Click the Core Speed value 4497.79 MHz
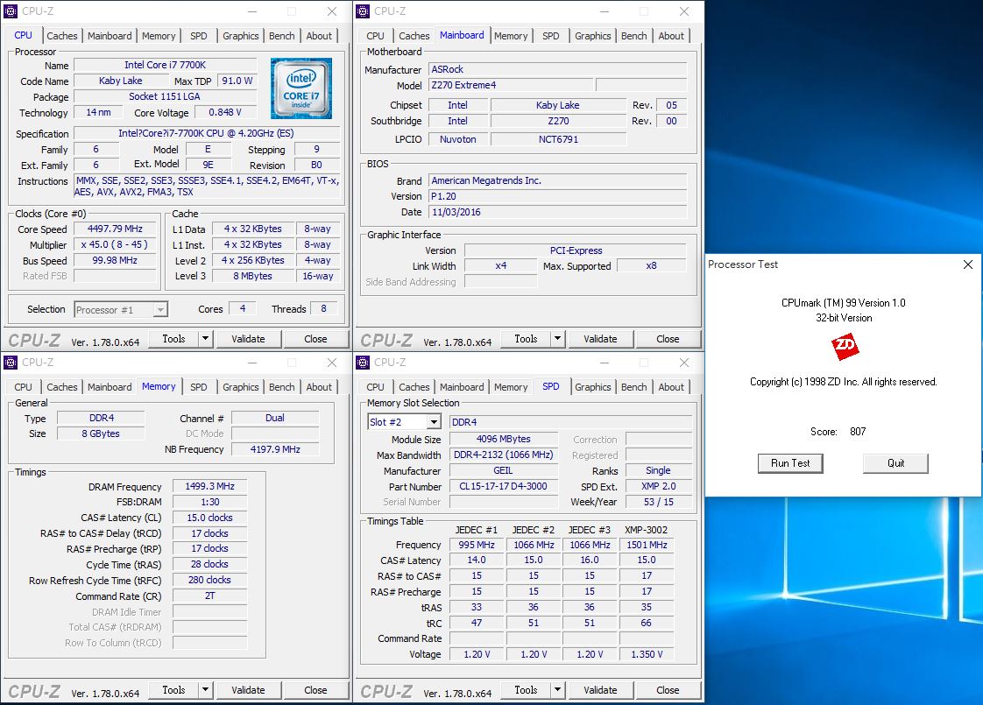The image size is (983, 705). (115, 229)
